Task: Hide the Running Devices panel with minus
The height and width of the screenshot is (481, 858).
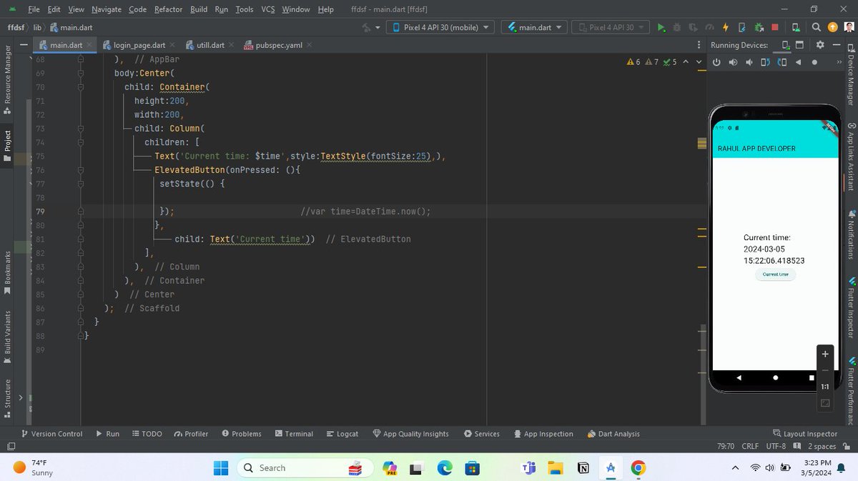Action: tap(835, 45)
